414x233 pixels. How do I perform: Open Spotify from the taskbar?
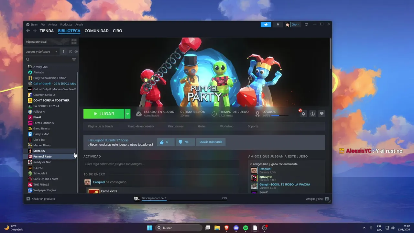point(245,228)
